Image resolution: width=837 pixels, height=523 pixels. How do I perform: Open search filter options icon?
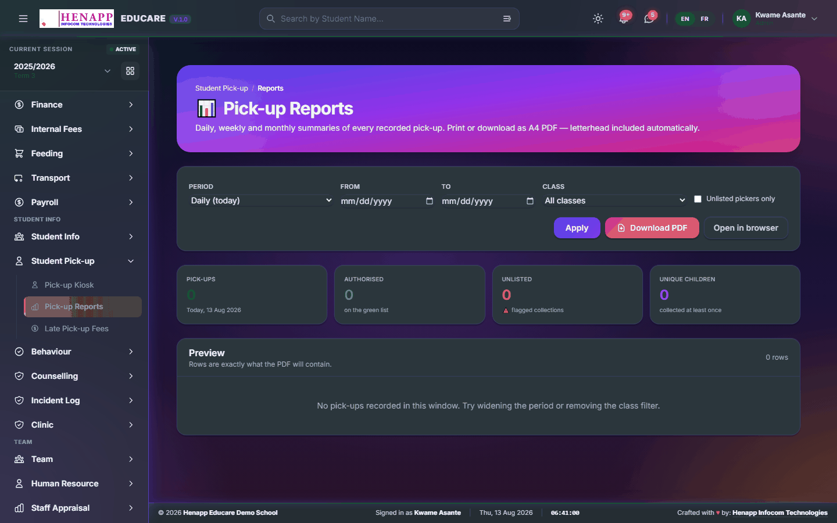point(507,19)
